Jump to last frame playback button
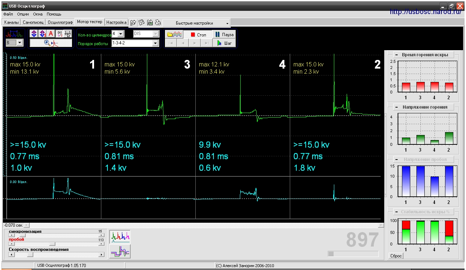Viewport: 466px width, 270px height. coord(206,43)
